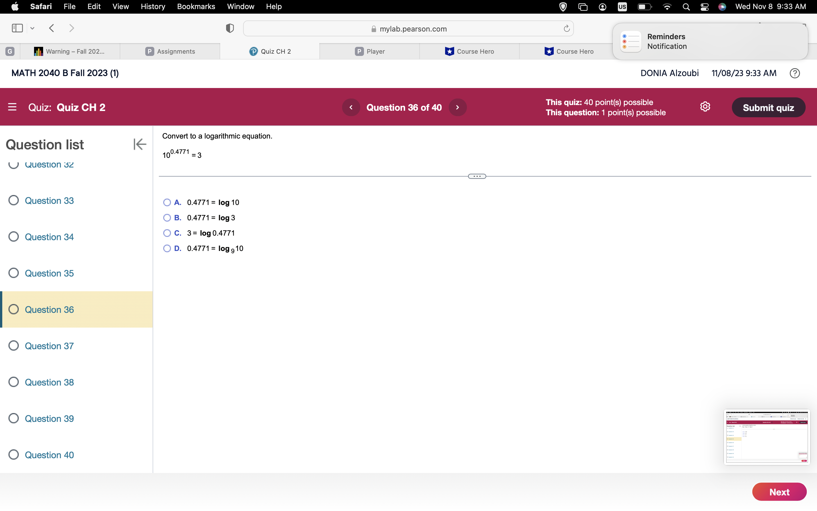Open Question 38 in question list
Viewport: 817px width, 511px height.
coord(49,382)
